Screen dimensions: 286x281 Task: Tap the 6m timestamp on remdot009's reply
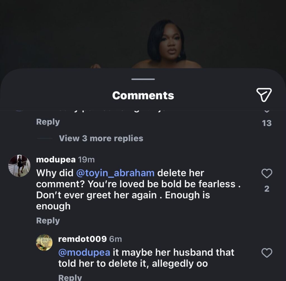(x=115, y=239)
